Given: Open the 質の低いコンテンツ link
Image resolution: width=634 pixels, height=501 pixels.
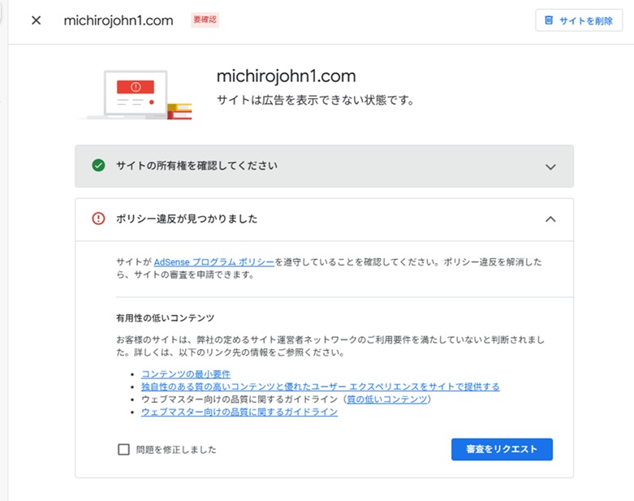Looking at the screenshot, I should coord(388,400).
